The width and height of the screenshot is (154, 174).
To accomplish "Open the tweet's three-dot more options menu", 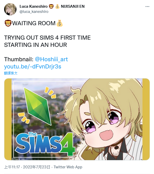I will click(147, 7).
